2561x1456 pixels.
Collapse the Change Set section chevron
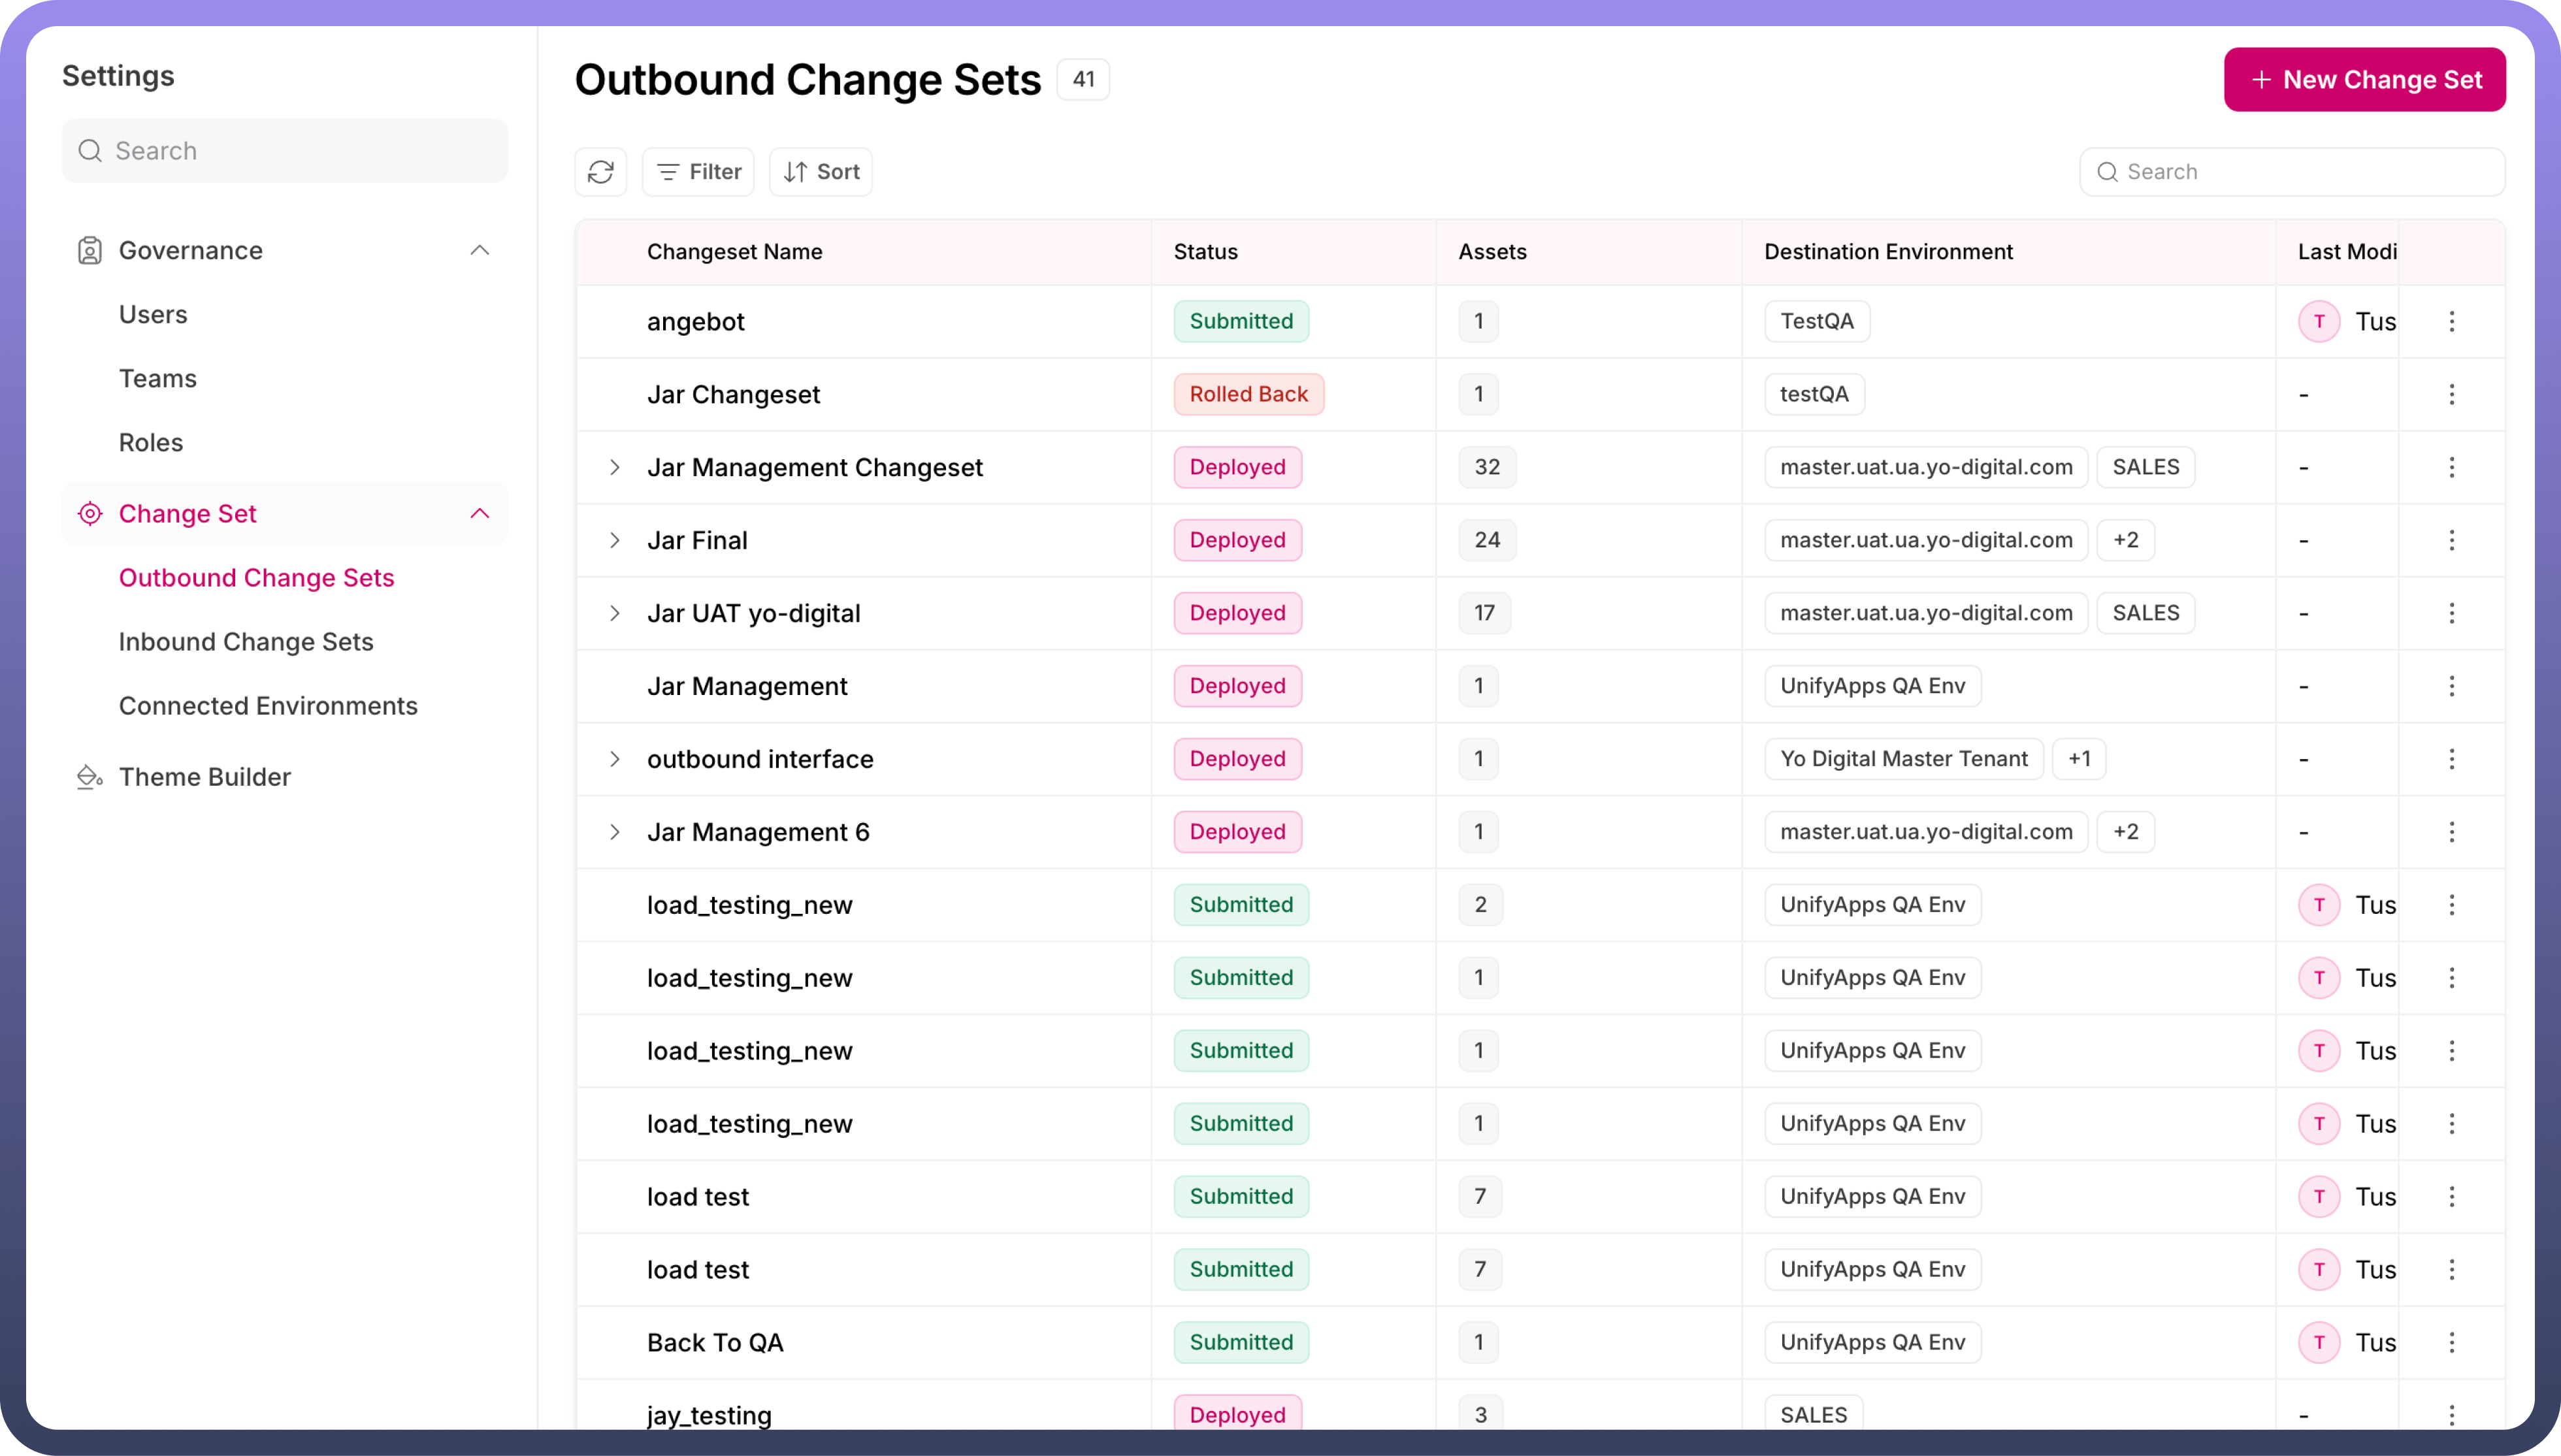tap(480, 514)
